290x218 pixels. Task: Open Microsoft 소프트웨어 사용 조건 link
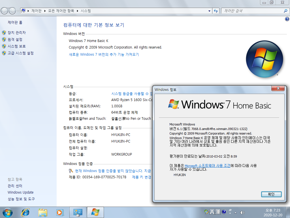tap(208, 166)
